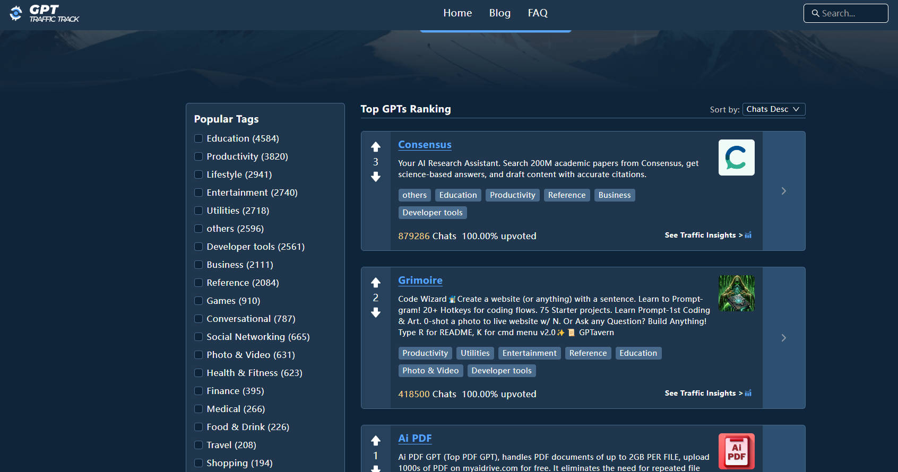
Task: Click the Reference tag on Consensus
Action: (567, 195)
